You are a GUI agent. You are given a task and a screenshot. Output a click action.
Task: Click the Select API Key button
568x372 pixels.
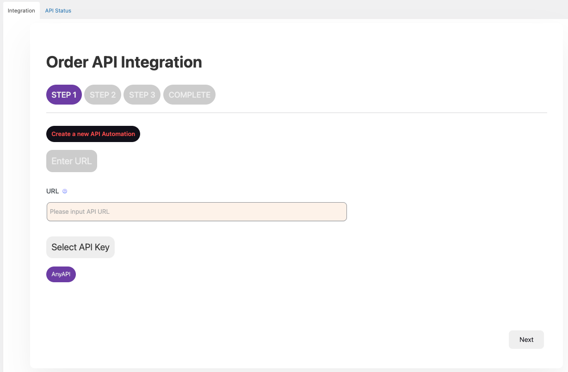pyautogui.click(x=80, y=247)
